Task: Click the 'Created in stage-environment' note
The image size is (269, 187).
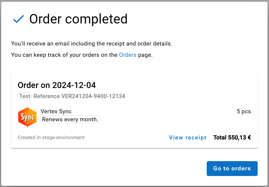Action: [x=51, y=137]
